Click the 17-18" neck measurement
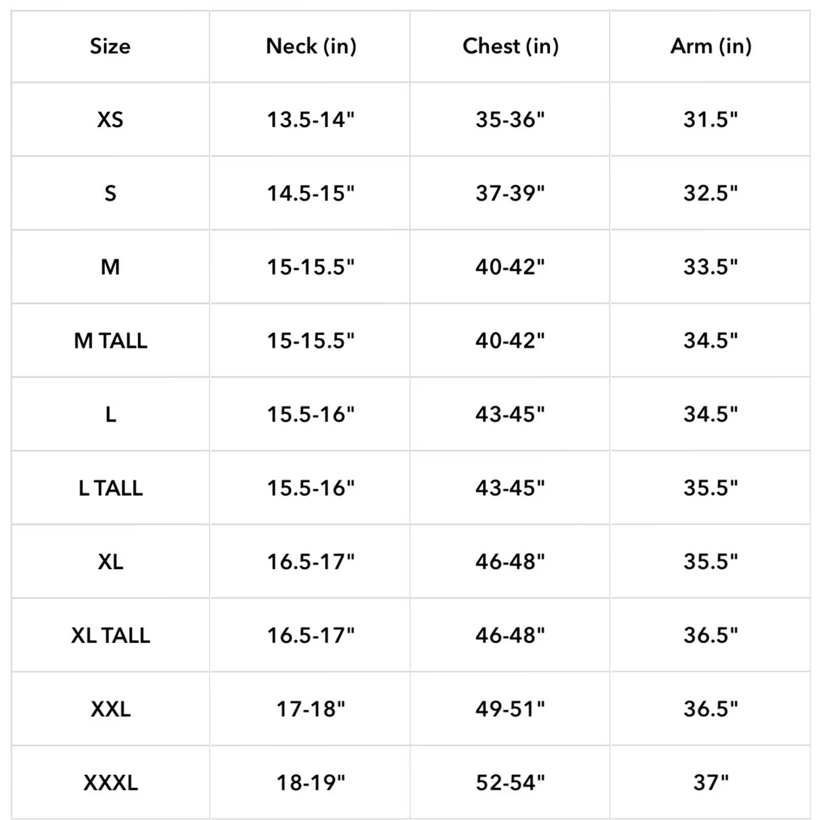This screenshot has height=820, width=820. [x=311, y=709]
